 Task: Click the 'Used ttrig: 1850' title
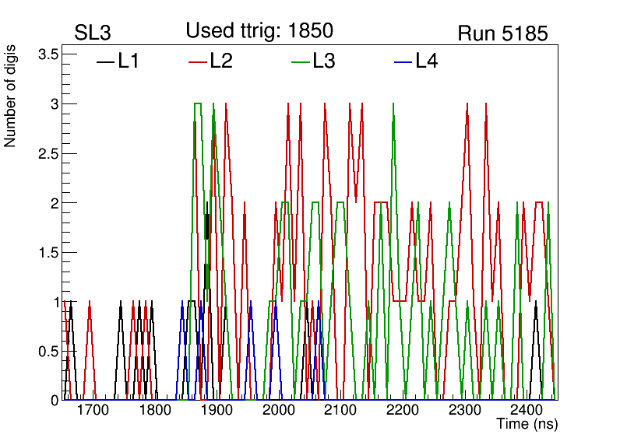coord(259,31)
